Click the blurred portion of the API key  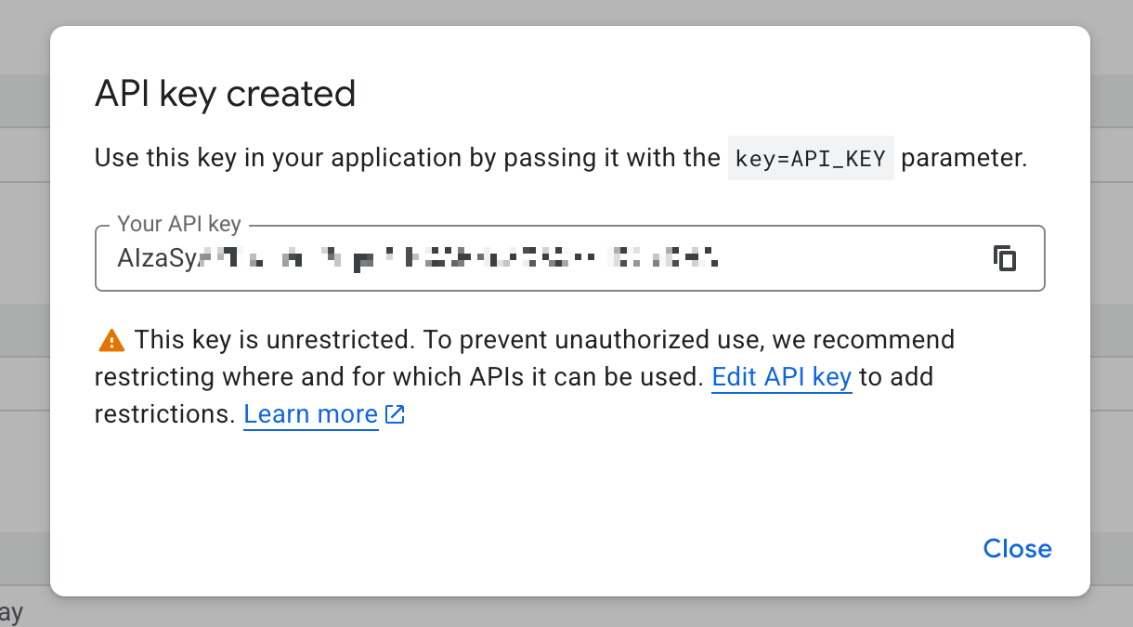[464, 258]
